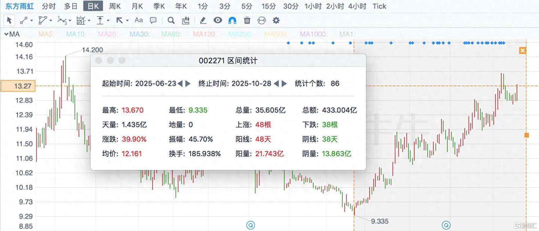Viewport: 539px width, 231px height.
Task: Switch to the 分时 intraday tab
Action: tap(48, 6)
